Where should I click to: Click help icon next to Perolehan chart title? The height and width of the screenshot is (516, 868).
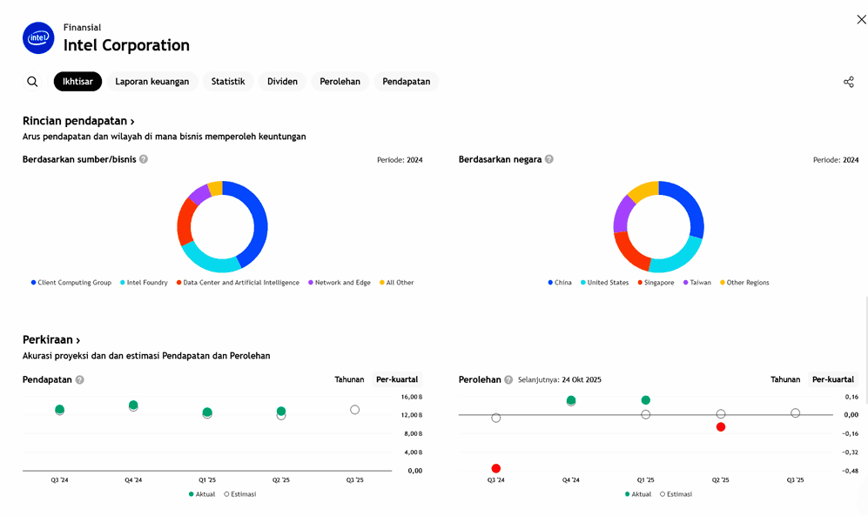[508, 380]
